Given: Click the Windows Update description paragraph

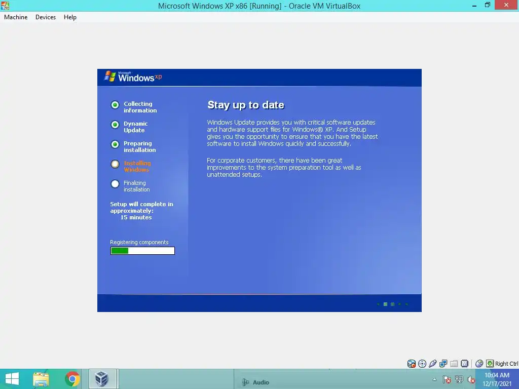Looking at the screenshot, I should (292, 133).
